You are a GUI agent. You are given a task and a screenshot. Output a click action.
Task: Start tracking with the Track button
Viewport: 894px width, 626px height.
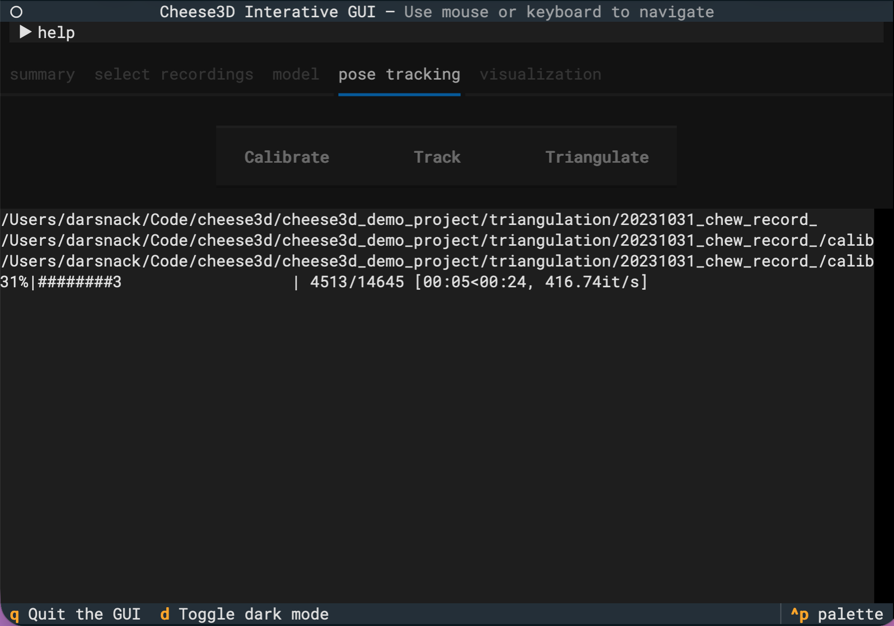437,157
